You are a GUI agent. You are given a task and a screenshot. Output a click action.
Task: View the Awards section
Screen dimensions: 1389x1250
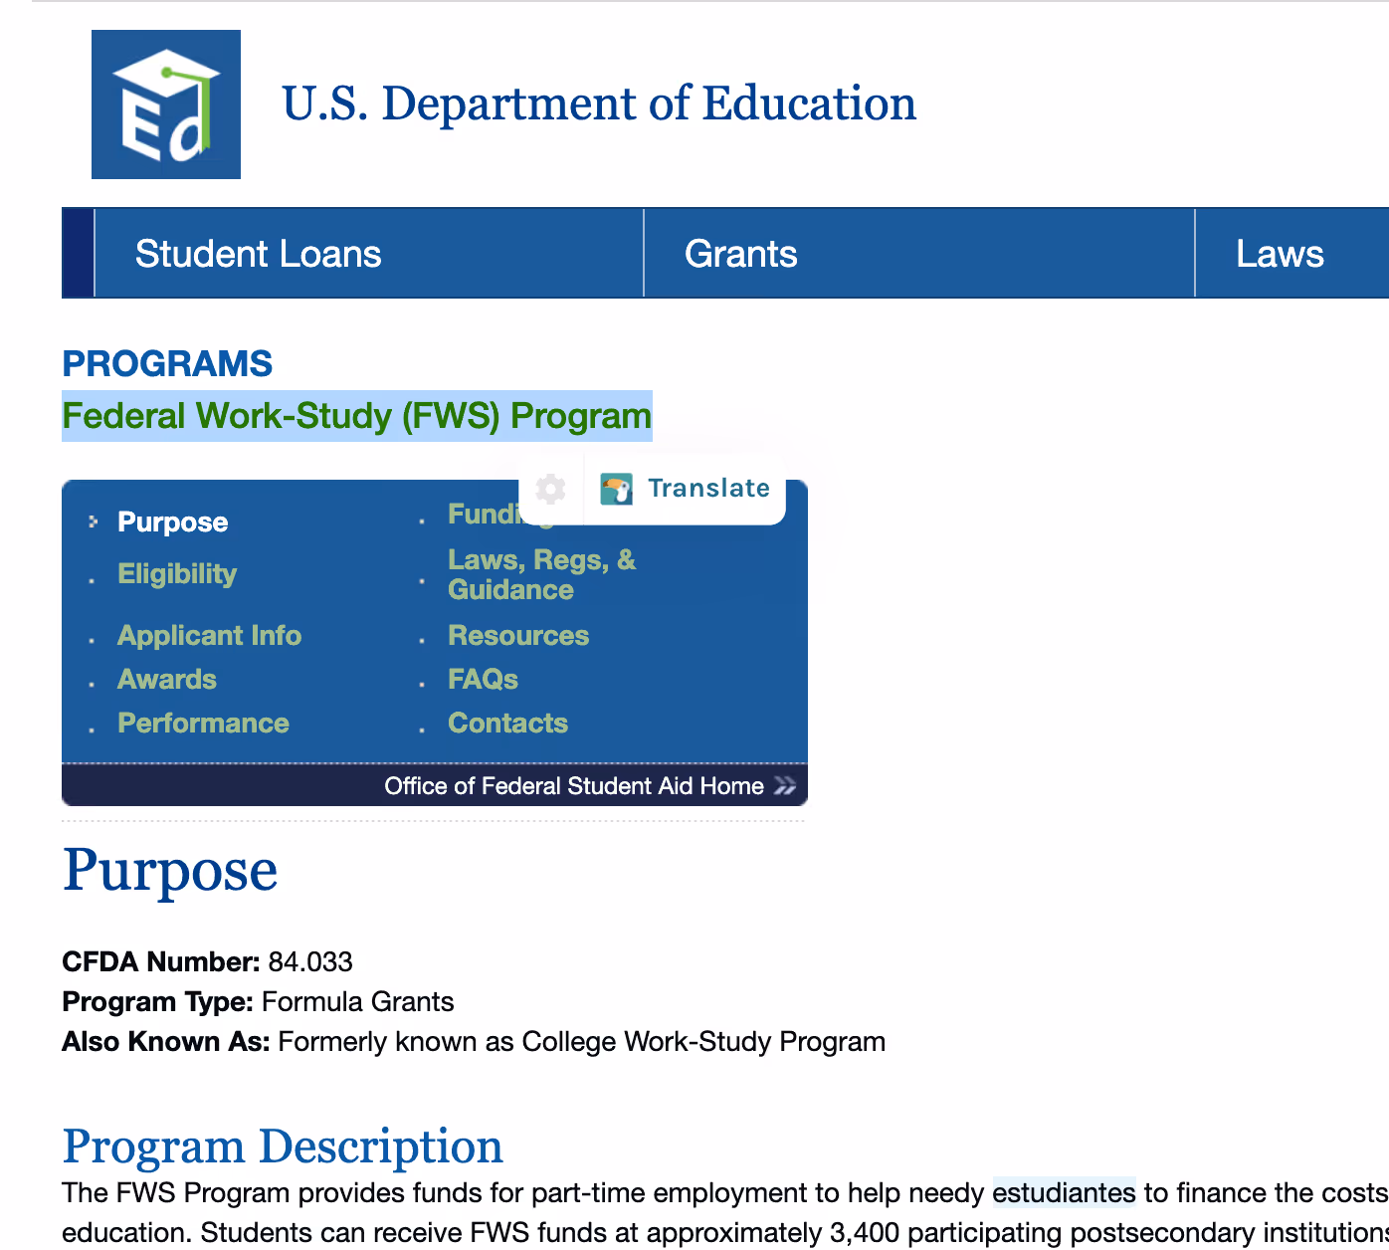[x=167, y=680]
